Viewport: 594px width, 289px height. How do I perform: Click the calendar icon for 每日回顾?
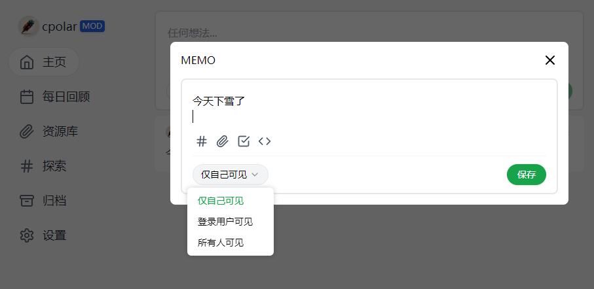26,97
